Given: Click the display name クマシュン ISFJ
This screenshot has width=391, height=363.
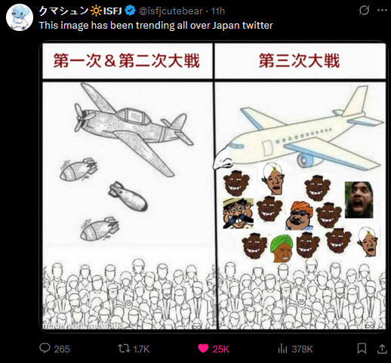Looking at the screenshot, I should [x=81, y=11].
